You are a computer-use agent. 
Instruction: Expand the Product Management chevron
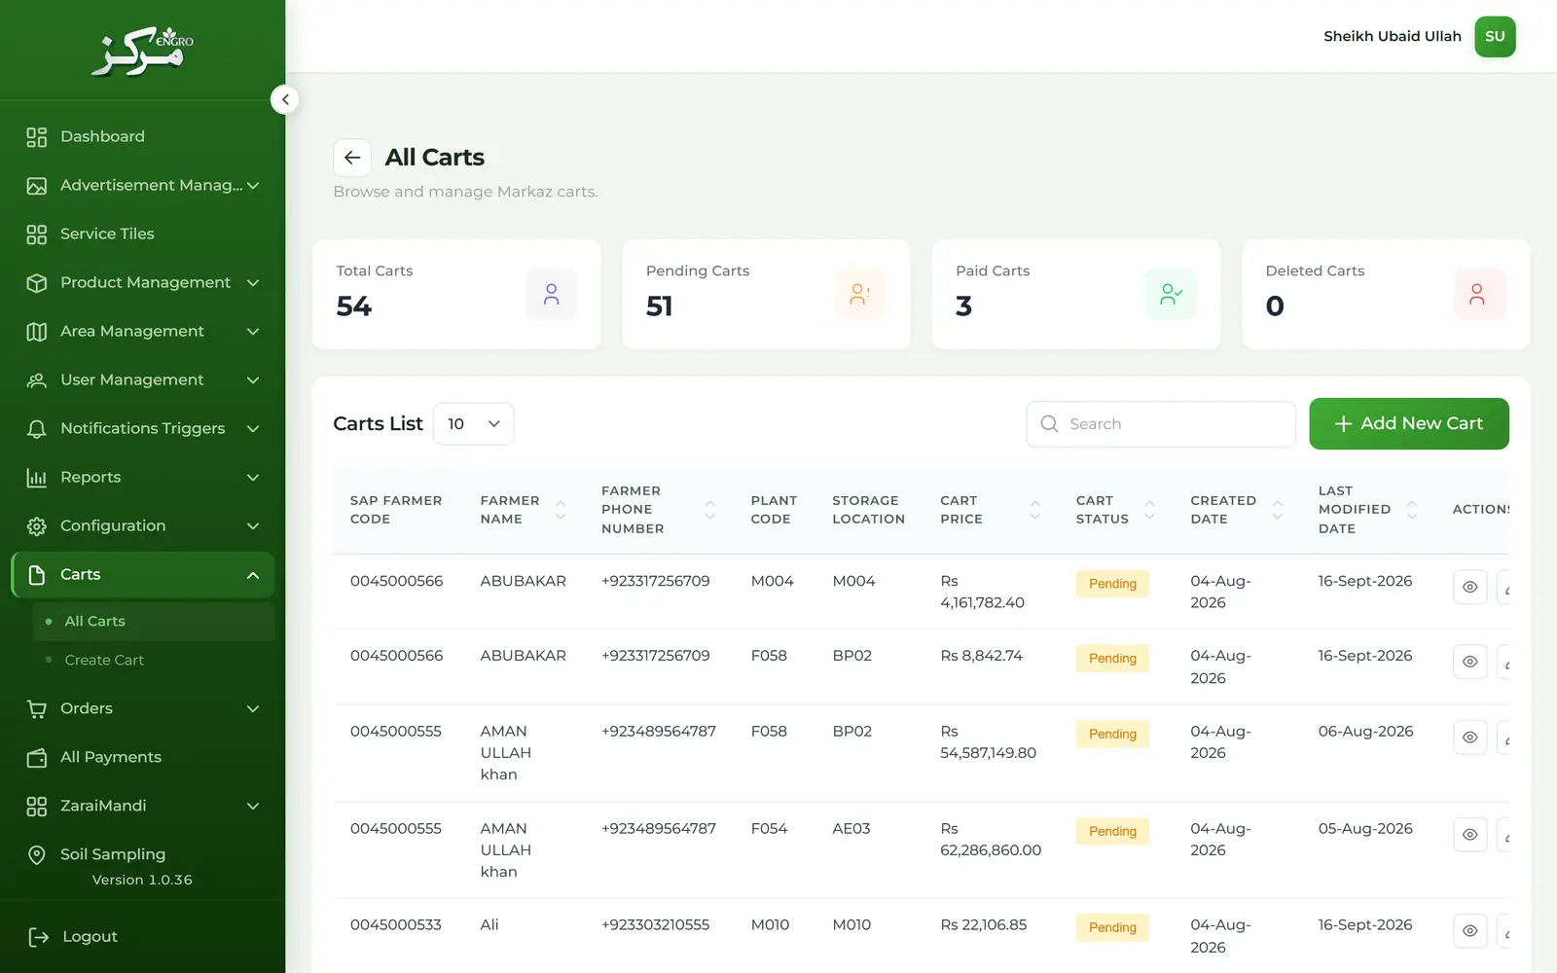(253, 283)
